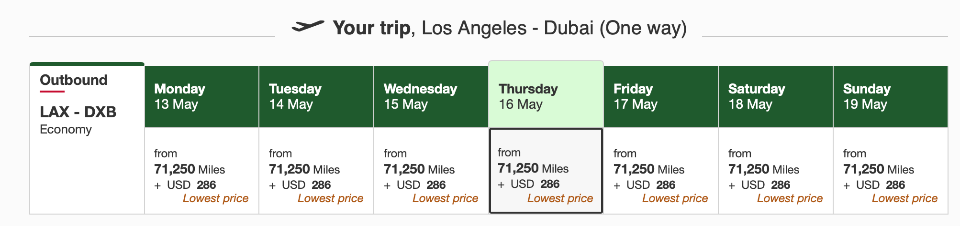Click the 71,250 Miles amount under Sunday
960x226 pixels.
tap(879, 169)
